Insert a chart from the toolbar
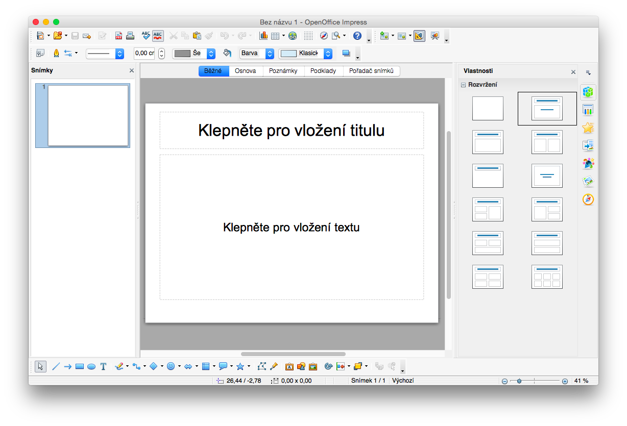Image resolution: width=627 pixels, height=426 pixels. click(263, 36)
